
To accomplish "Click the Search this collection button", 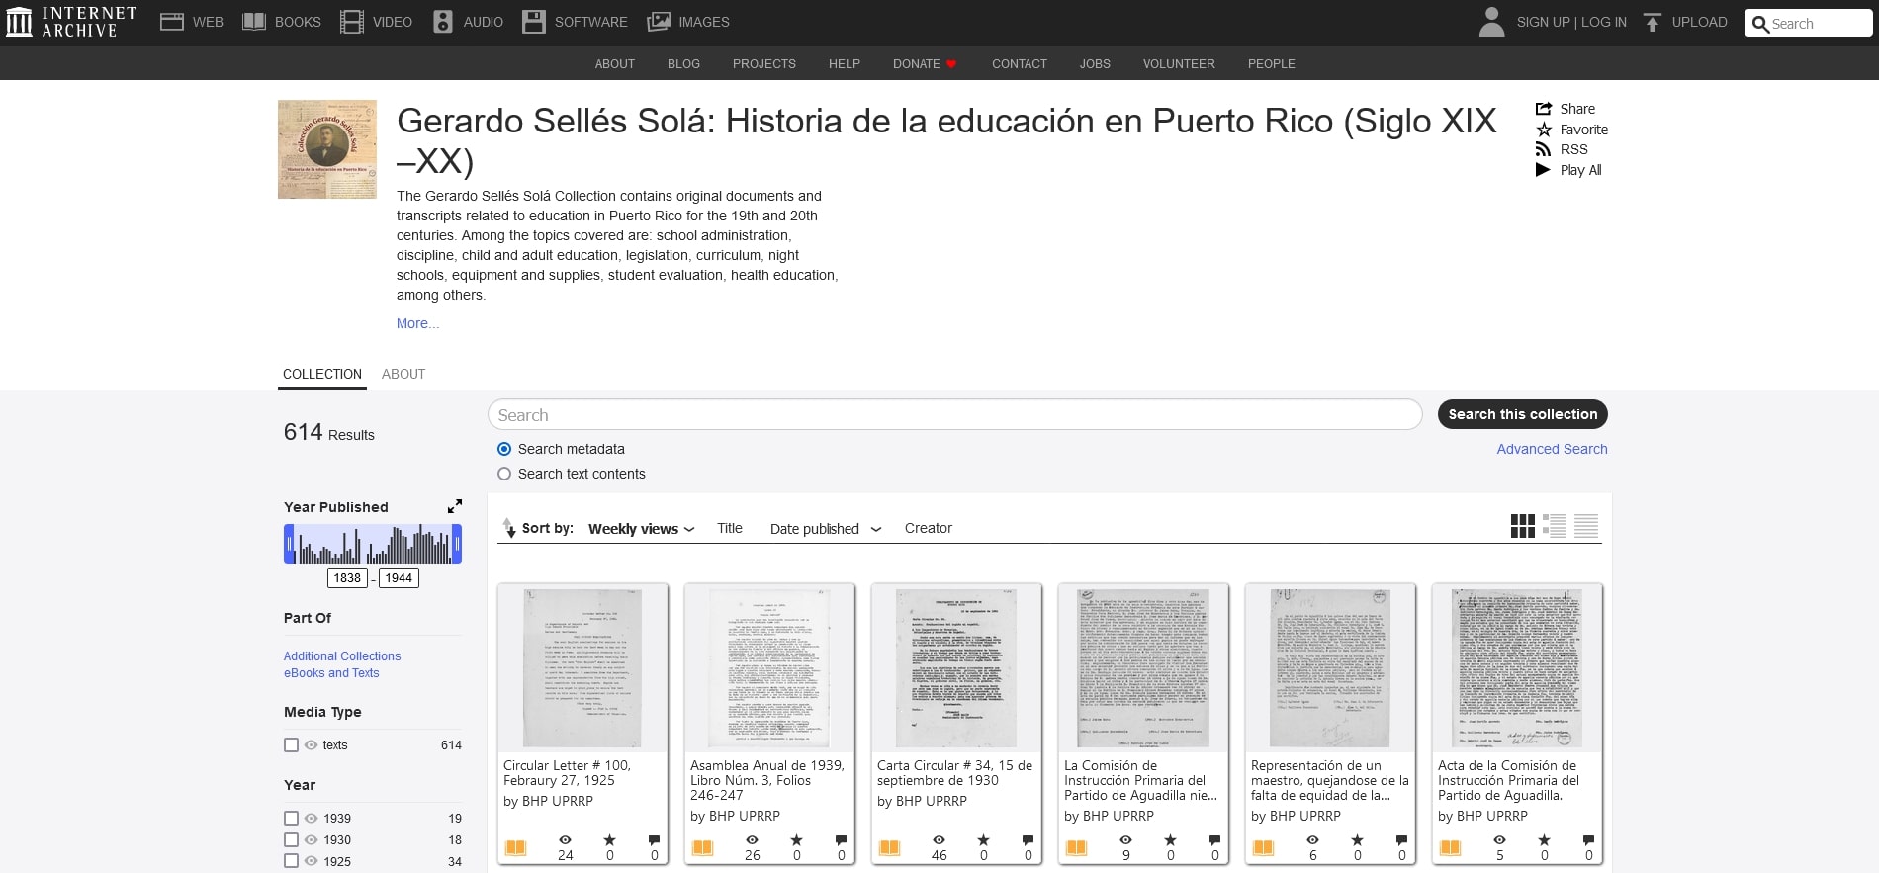I will point(1523,414).
